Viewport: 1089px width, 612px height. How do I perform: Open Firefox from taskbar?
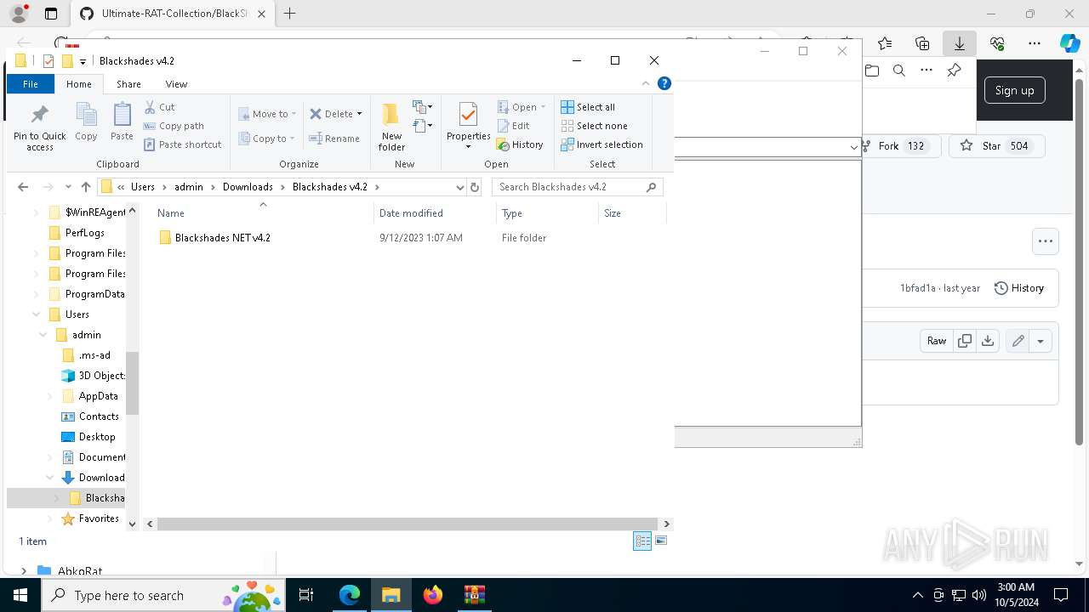coord(433,595)
